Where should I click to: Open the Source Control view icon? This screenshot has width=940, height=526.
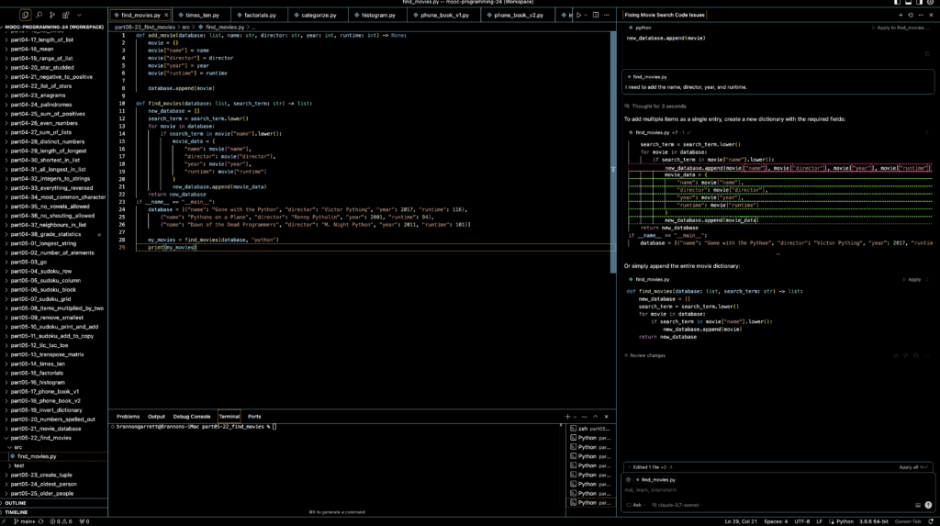52,15
